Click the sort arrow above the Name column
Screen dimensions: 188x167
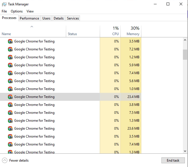[32, 27]
